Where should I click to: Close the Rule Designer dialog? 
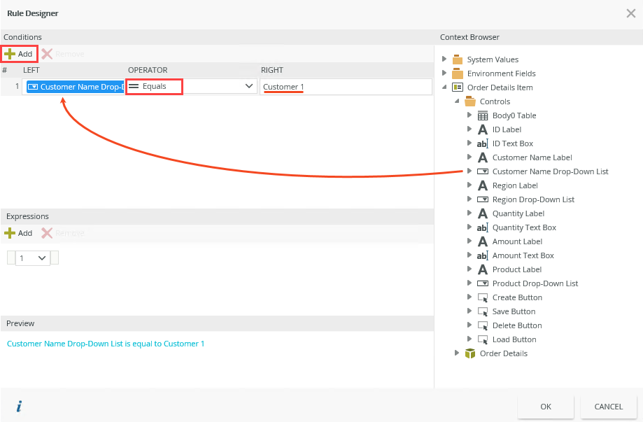(x=630, y=13)
